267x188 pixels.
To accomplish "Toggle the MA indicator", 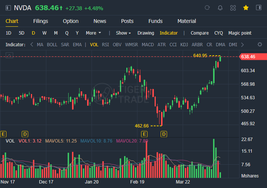I will [x=40, y=45].
